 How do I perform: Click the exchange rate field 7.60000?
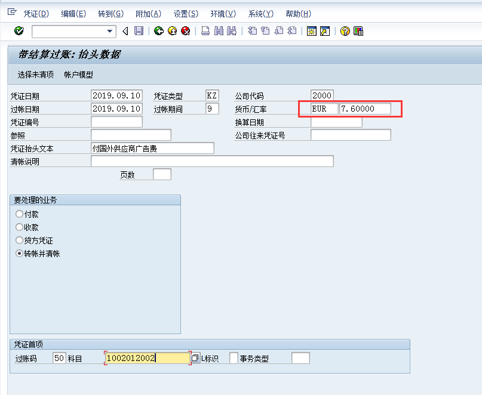[365, 109]
